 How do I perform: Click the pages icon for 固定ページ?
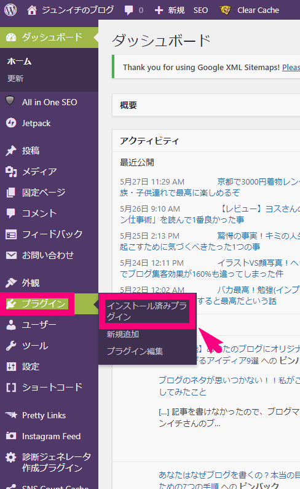pyautogui.click(x=11, y=193)
